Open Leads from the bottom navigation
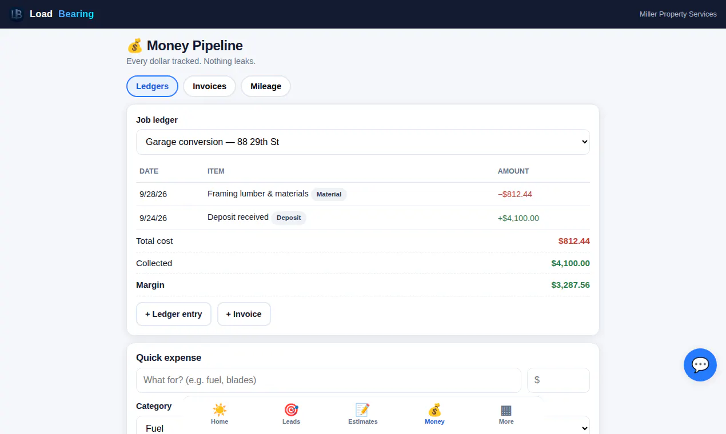Screen dimensions: 726x434 (291, 414)
